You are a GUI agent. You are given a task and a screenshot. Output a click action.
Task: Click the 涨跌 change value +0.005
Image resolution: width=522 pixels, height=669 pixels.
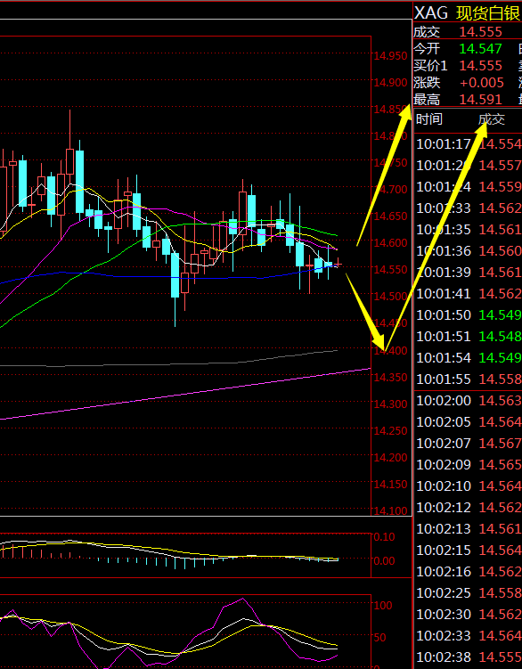[482, 82]
